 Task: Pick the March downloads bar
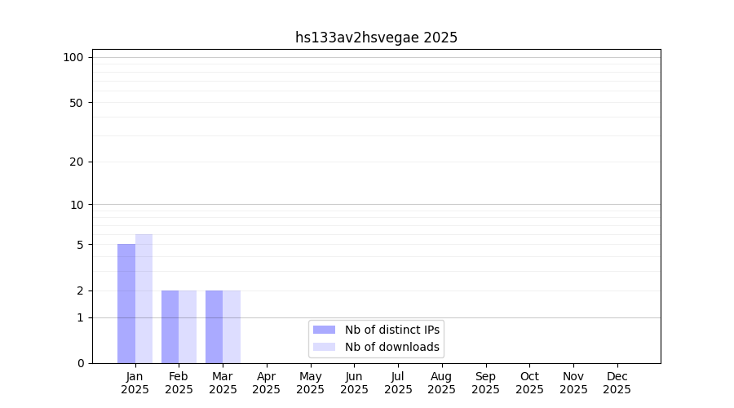[232, 326]
